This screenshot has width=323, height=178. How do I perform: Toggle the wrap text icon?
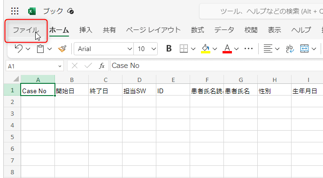tap(290, 49)
